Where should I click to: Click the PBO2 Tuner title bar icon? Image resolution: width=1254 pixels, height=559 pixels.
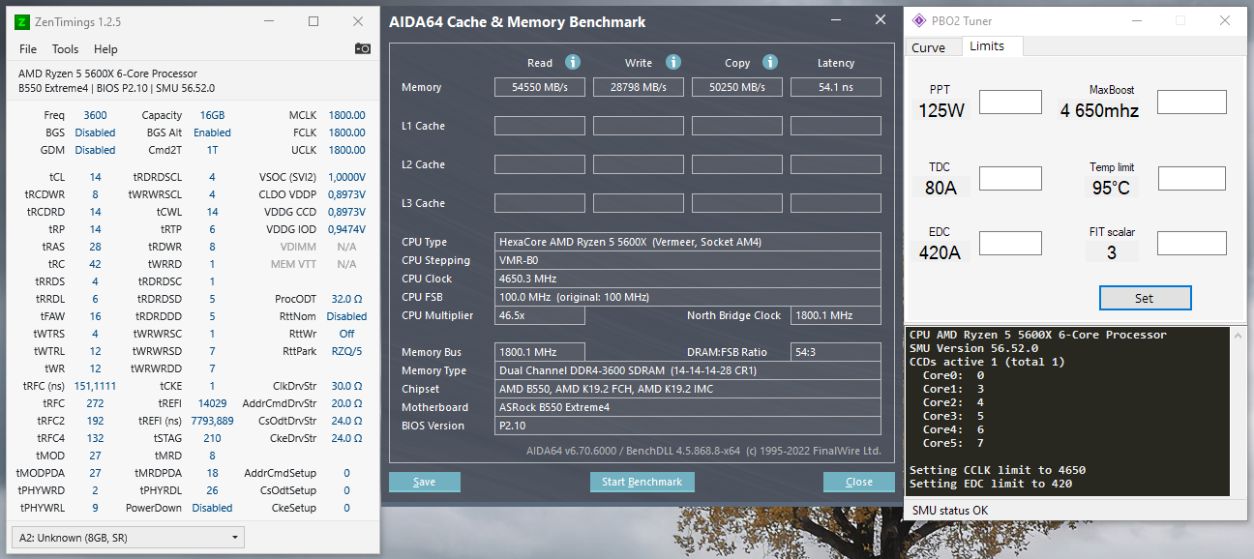tap(919, 20)
